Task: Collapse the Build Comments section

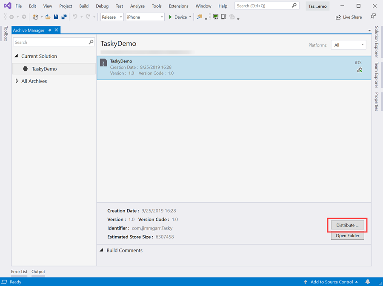Action: coord(101,250)
